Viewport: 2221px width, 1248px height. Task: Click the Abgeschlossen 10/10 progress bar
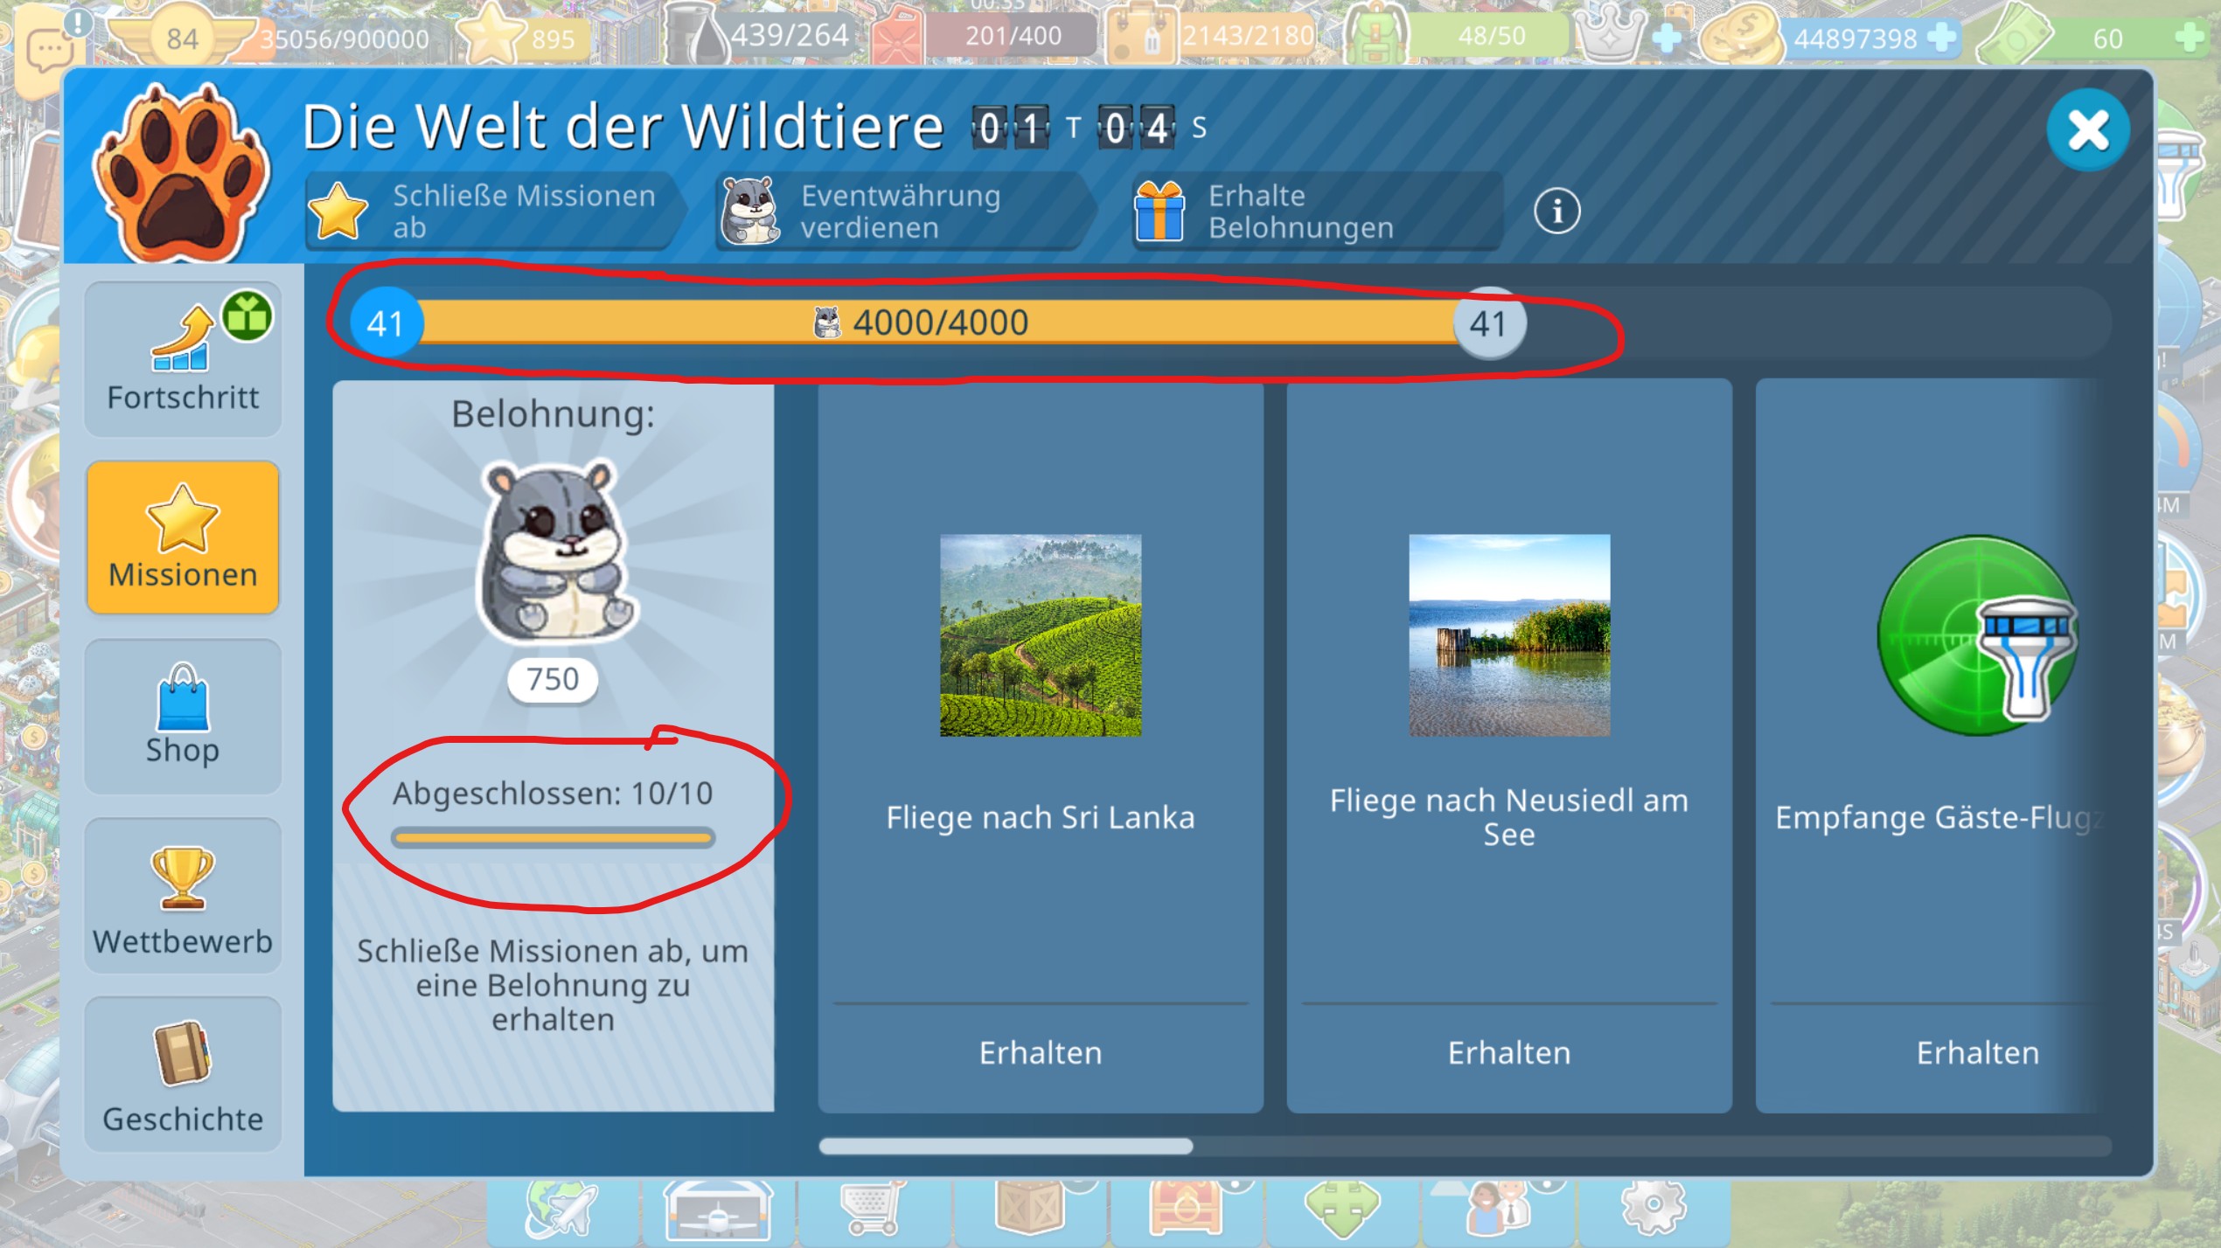click(x=553, y=838)
